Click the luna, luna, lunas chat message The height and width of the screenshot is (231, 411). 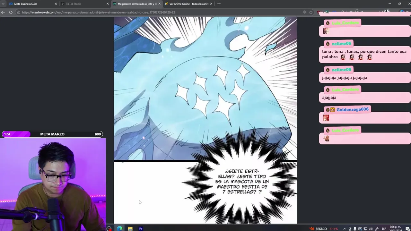point(364,54)
